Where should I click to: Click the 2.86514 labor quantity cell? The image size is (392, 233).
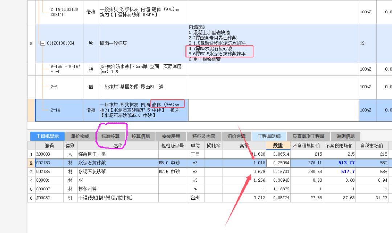[x=278, y=154]
